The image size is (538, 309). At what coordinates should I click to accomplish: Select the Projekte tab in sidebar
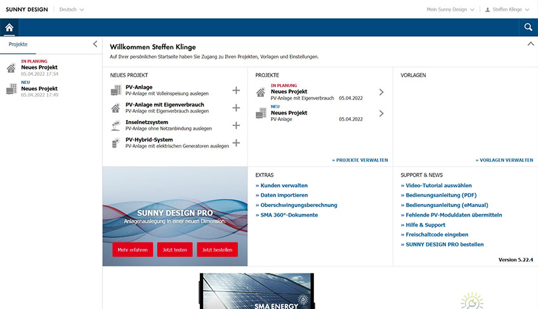(18, 44)
